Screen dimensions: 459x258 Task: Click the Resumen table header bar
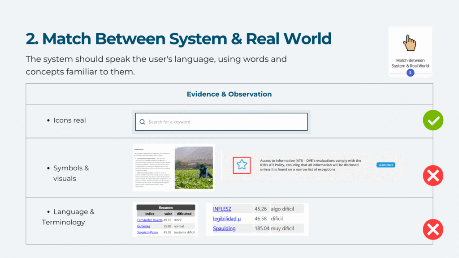tap(165, 208)
